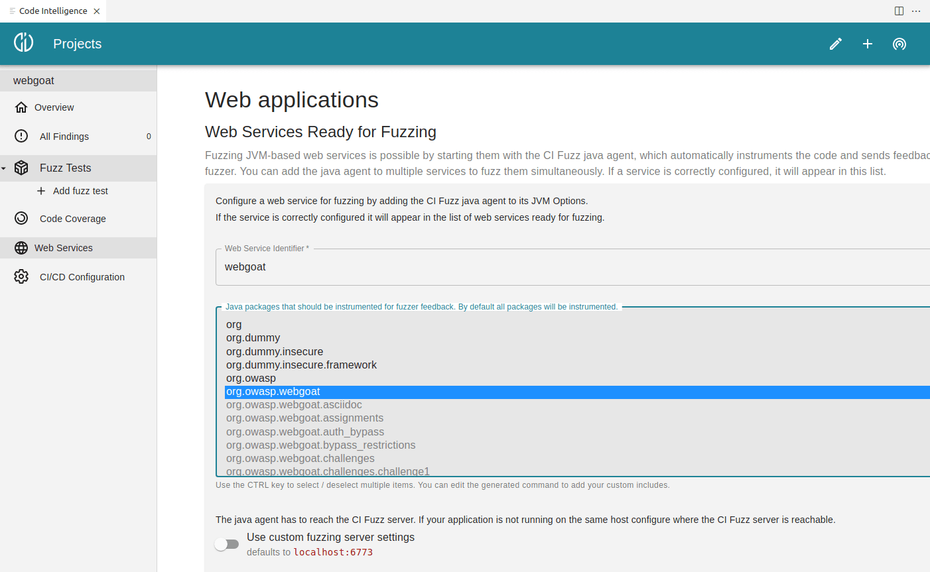Select package org.owasp.webgoat.assignments
This screenshot has height=572, width=930.
[577, 418]
